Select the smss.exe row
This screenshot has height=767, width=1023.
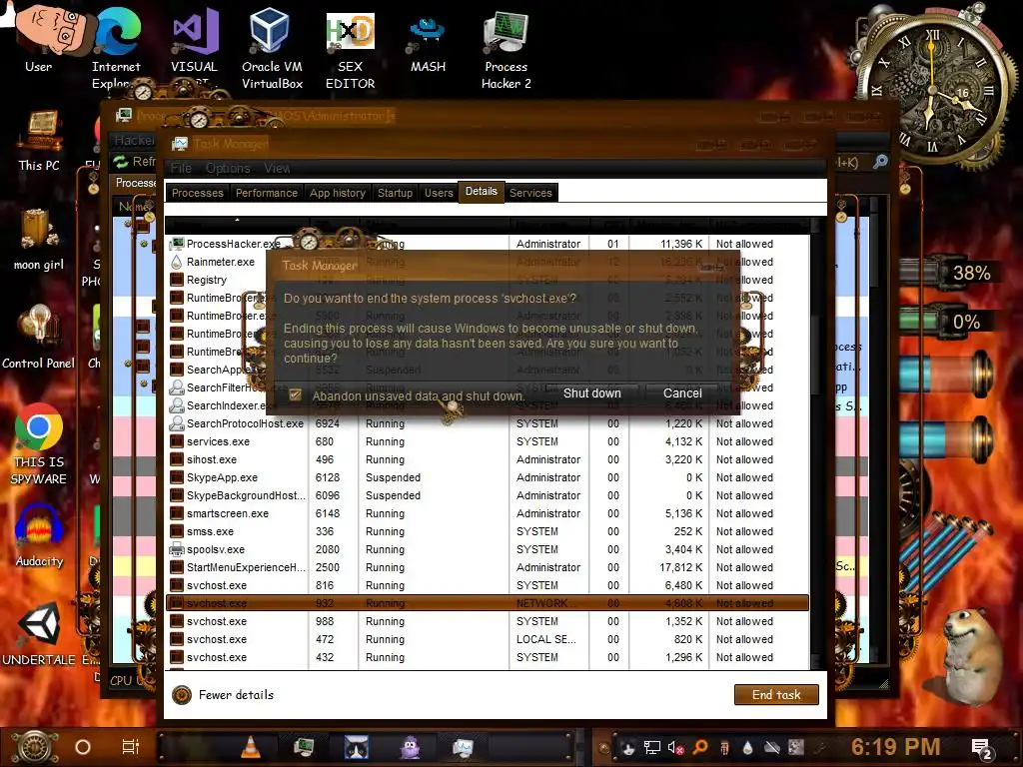tap(488, 531)
